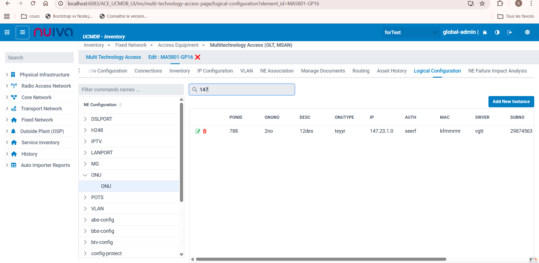The height and width of the screenshot is (263, 539).
Task: Toggle the dark/light contrast theme icon
Action: tap(497, 32)
